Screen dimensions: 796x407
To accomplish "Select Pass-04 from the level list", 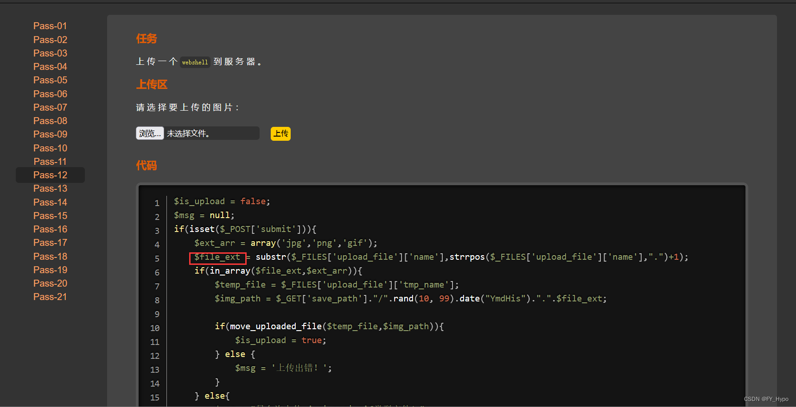I will [x=50, y=67].
